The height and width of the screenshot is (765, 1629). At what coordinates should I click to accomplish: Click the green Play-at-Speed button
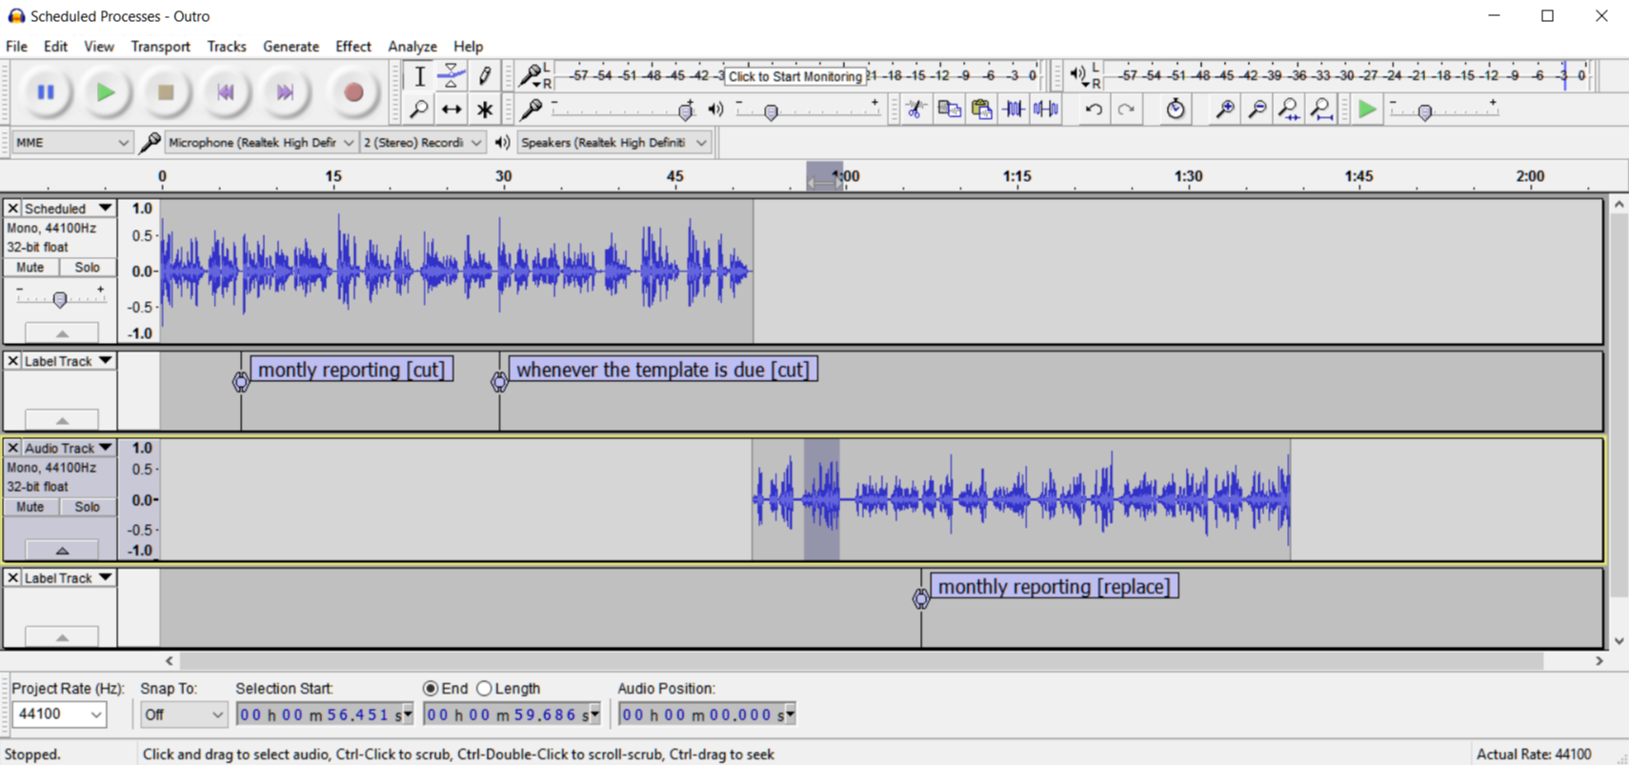1367,110
